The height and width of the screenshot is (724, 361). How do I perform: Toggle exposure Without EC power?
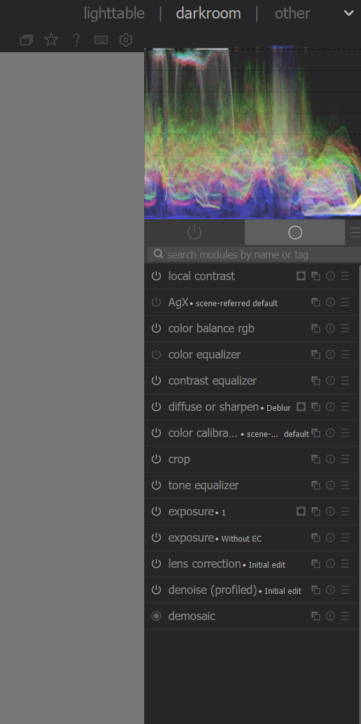156,538
